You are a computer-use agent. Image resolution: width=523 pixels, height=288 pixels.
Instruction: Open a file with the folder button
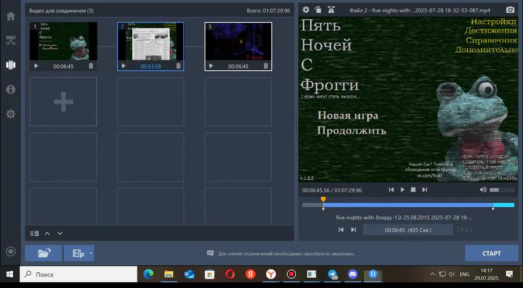(x=44, y=253)
